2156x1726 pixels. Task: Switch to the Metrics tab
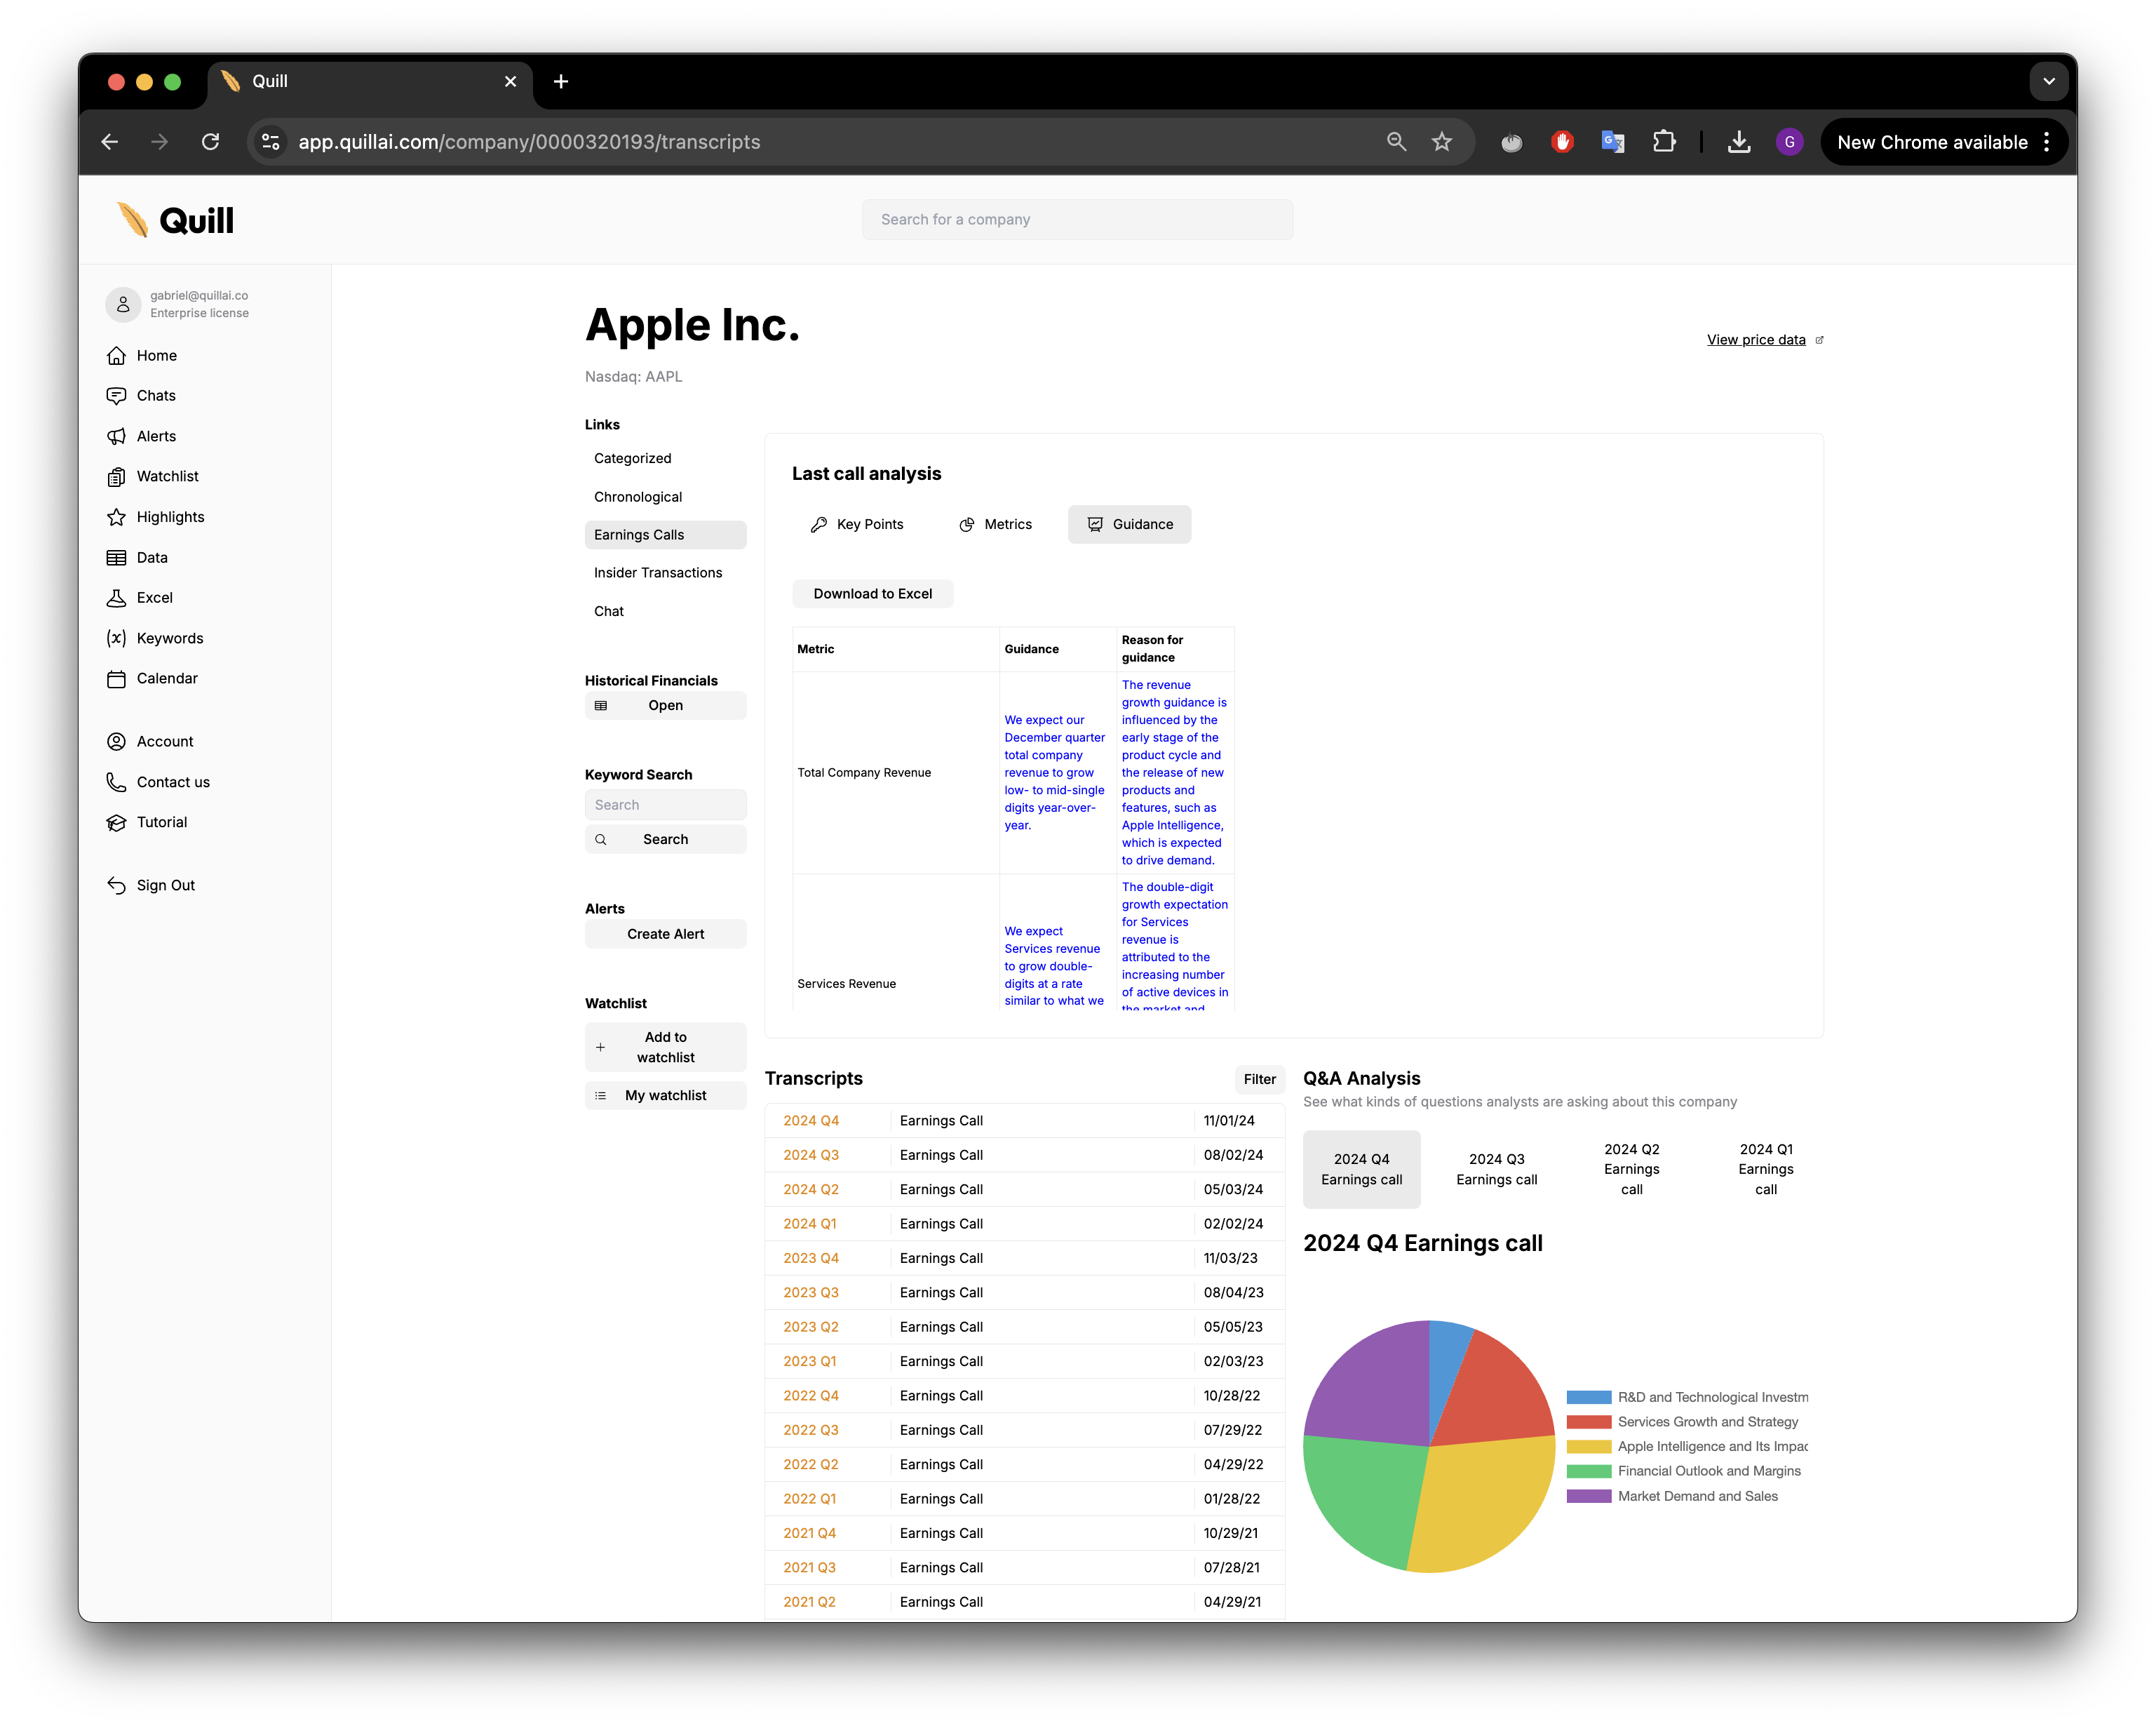(x=995, y=524)
